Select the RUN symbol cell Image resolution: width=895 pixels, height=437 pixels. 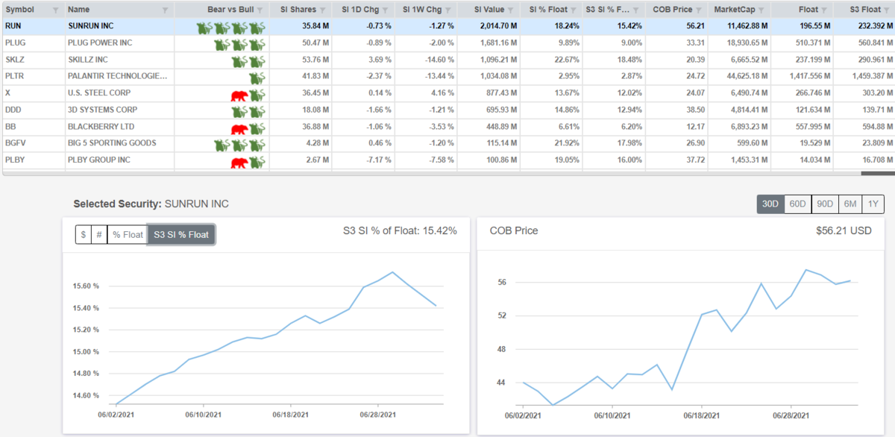click(x=33, y=27)
